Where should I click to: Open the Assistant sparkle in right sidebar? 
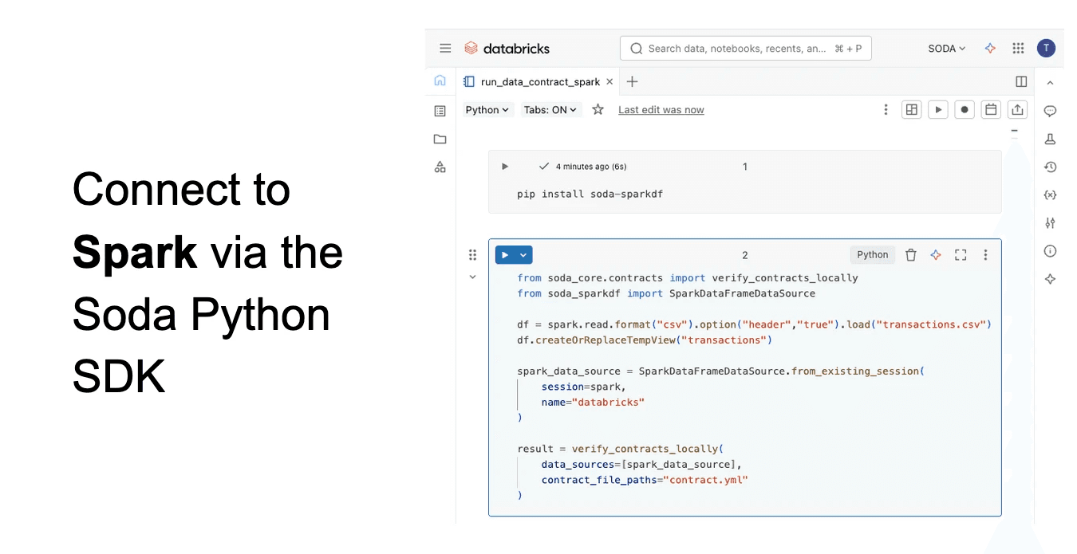pyautogui.click(x=1050, y=279)
